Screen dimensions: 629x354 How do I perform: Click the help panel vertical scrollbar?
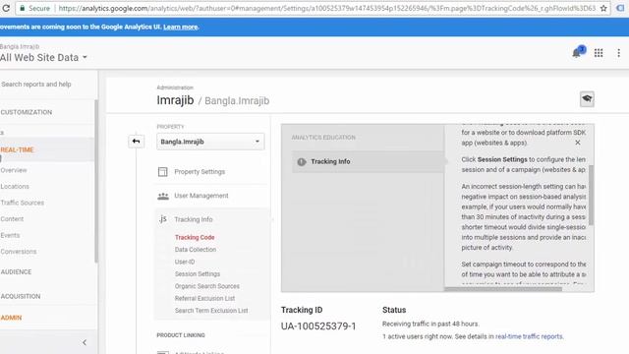point(592,195)
